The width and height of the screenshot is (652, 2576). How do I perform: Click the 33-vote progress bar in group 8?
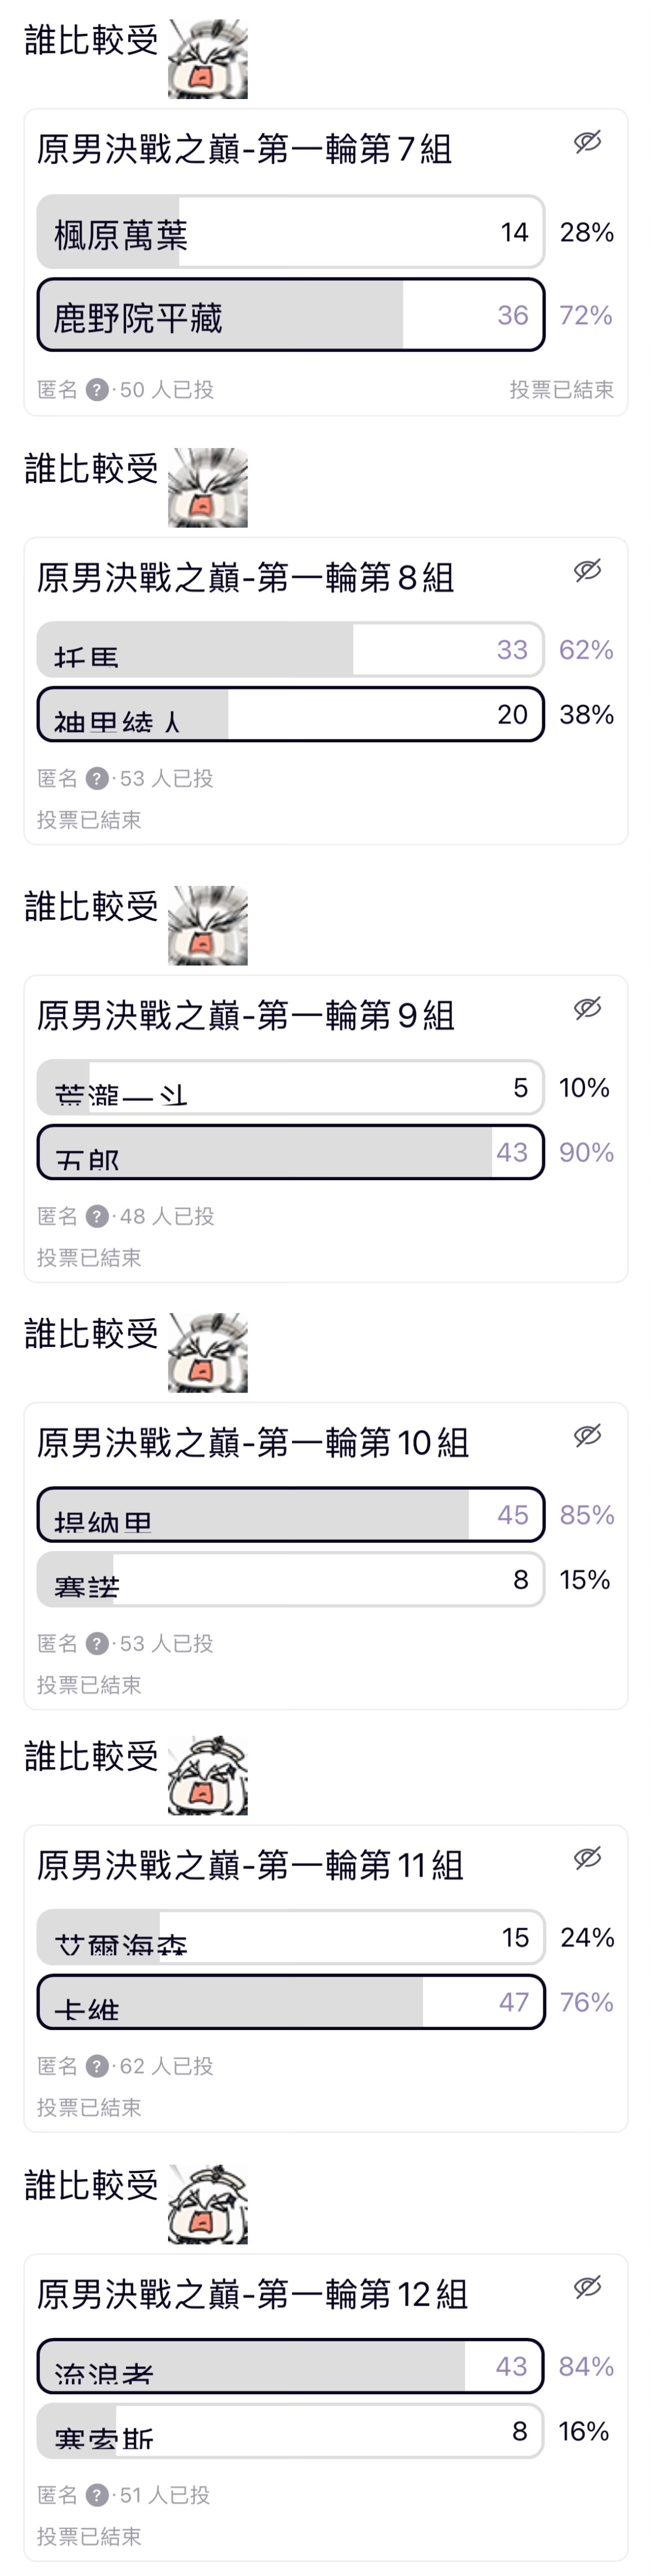pyautogui.click(x=291, y=649)
